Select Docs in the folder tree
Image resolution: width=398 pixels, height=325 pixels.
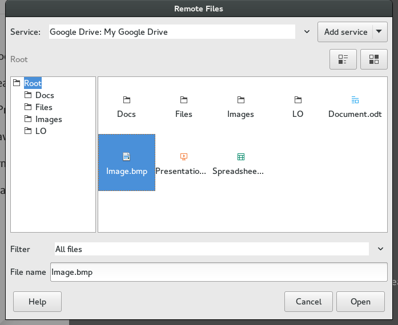coord(45,95)
